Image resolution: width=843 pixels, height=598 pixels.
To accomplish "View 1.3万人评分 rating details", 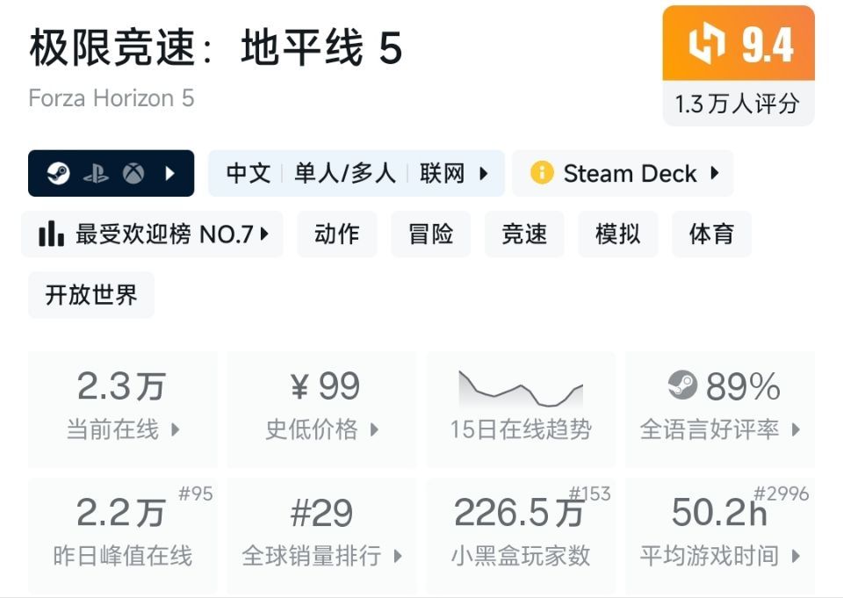I will click(738, 104).
